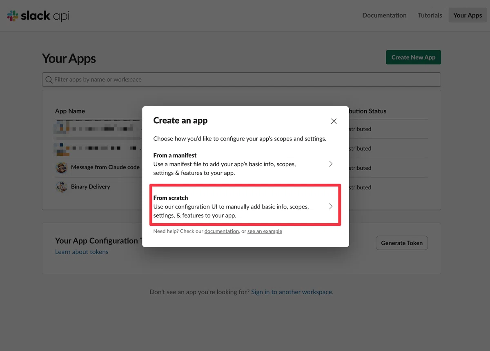490x351 pixels.
Task: Click the Slack API logo
Action: 38,16
